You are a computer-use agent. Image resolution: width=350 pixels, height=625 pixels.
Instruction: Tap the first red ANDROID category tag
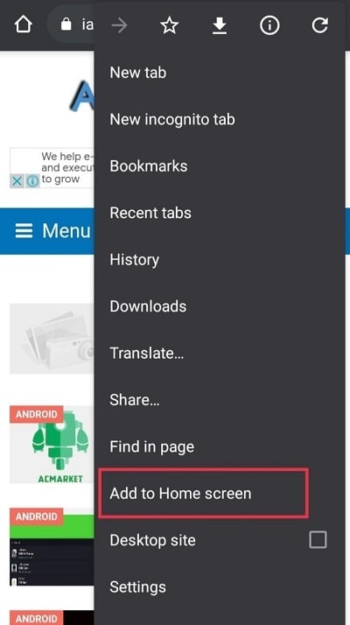tap(36, 414)
